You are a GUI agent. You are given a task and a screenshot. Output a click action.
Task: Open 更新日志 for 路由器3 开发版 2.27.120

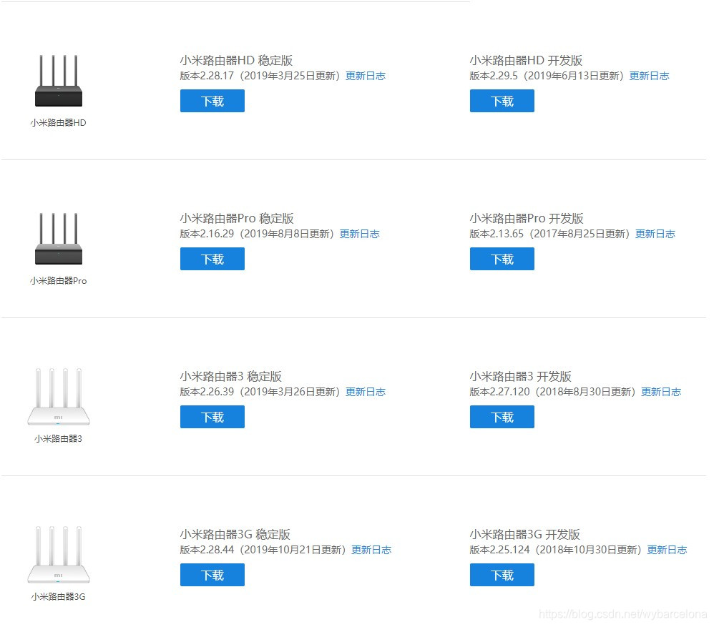tap(661, 392)
